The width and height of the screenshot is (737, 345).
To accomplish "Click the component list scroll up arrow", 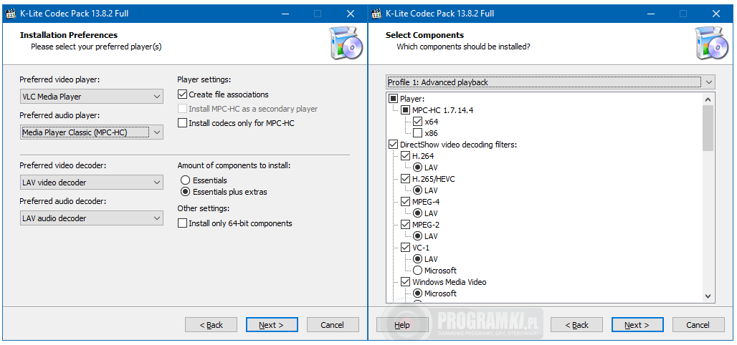I will (x=708, y=99).
